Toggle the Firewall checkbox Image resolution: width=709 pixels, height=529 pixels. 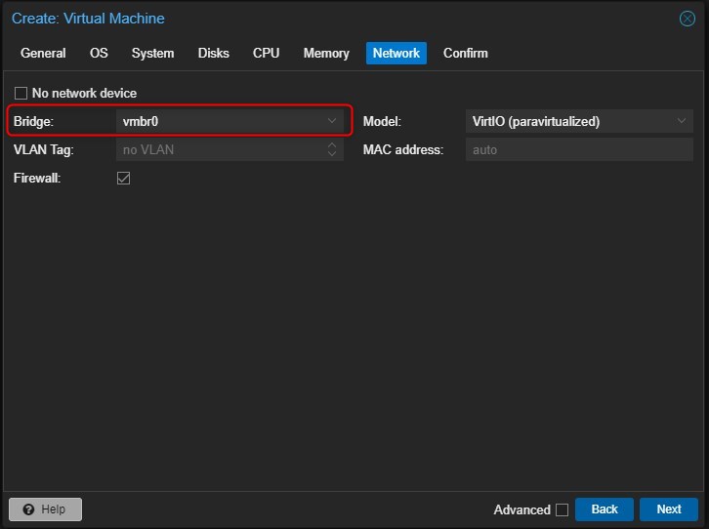coord(123,179)
